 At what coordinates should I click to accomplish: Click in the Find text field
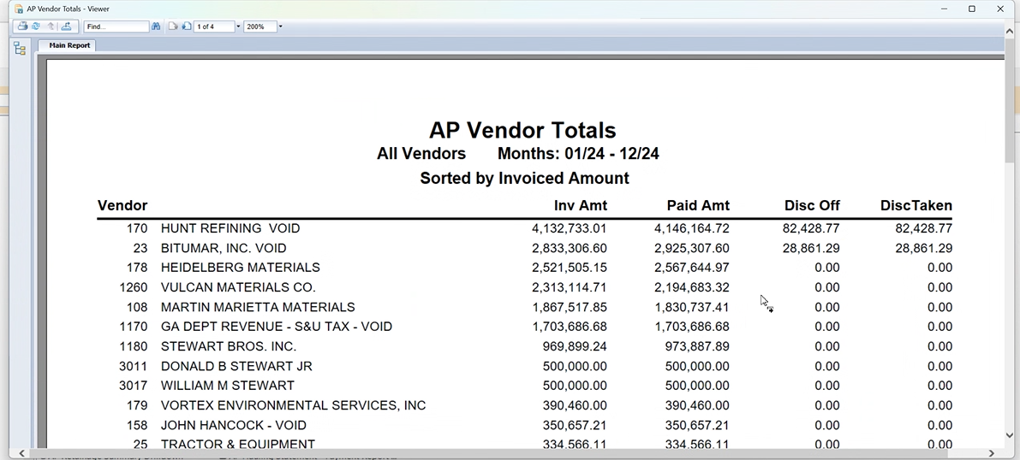[116, 27]
